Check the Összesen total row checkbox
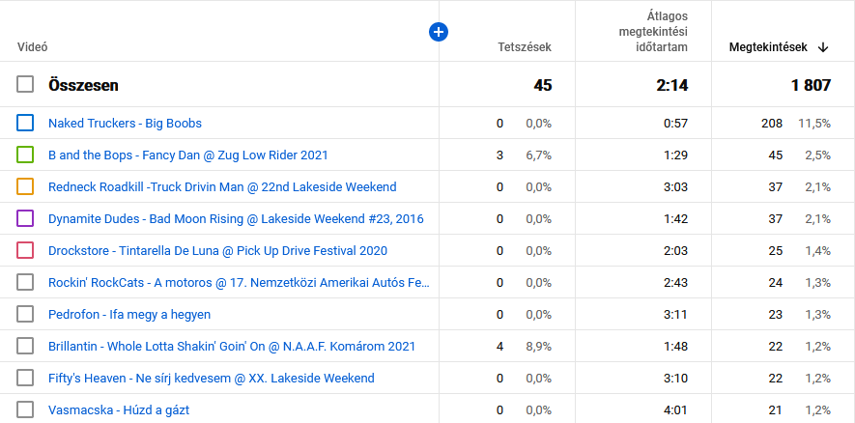The width and height of the screenshot is (855, 423). click(x=25, y=85)
